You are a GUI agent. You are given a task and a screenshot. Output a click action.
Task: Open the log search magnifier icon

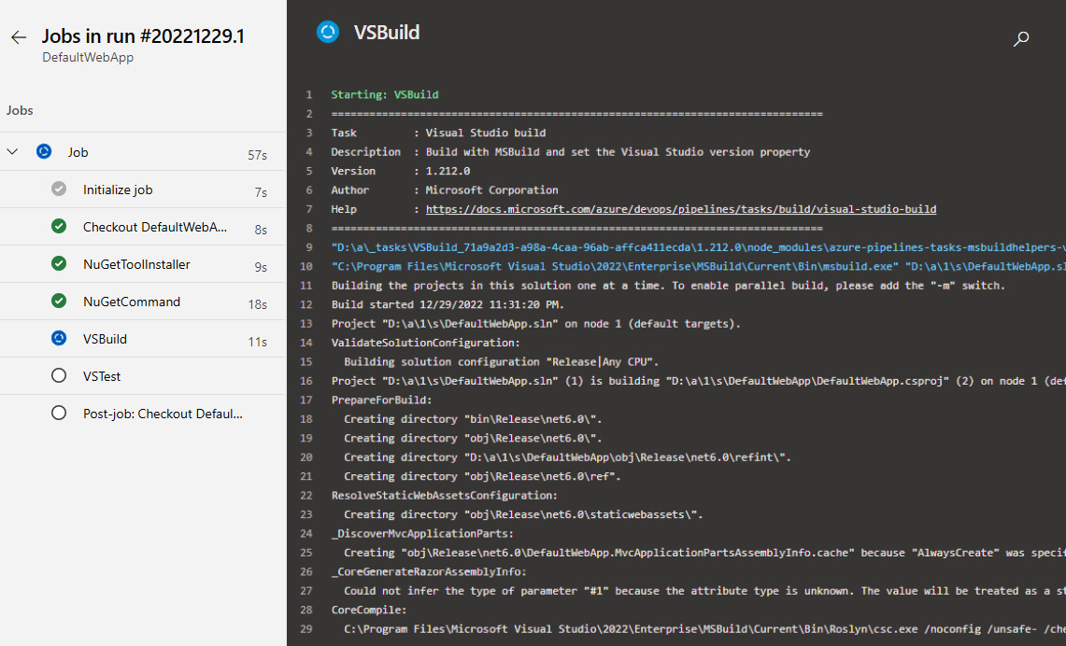1020,39
